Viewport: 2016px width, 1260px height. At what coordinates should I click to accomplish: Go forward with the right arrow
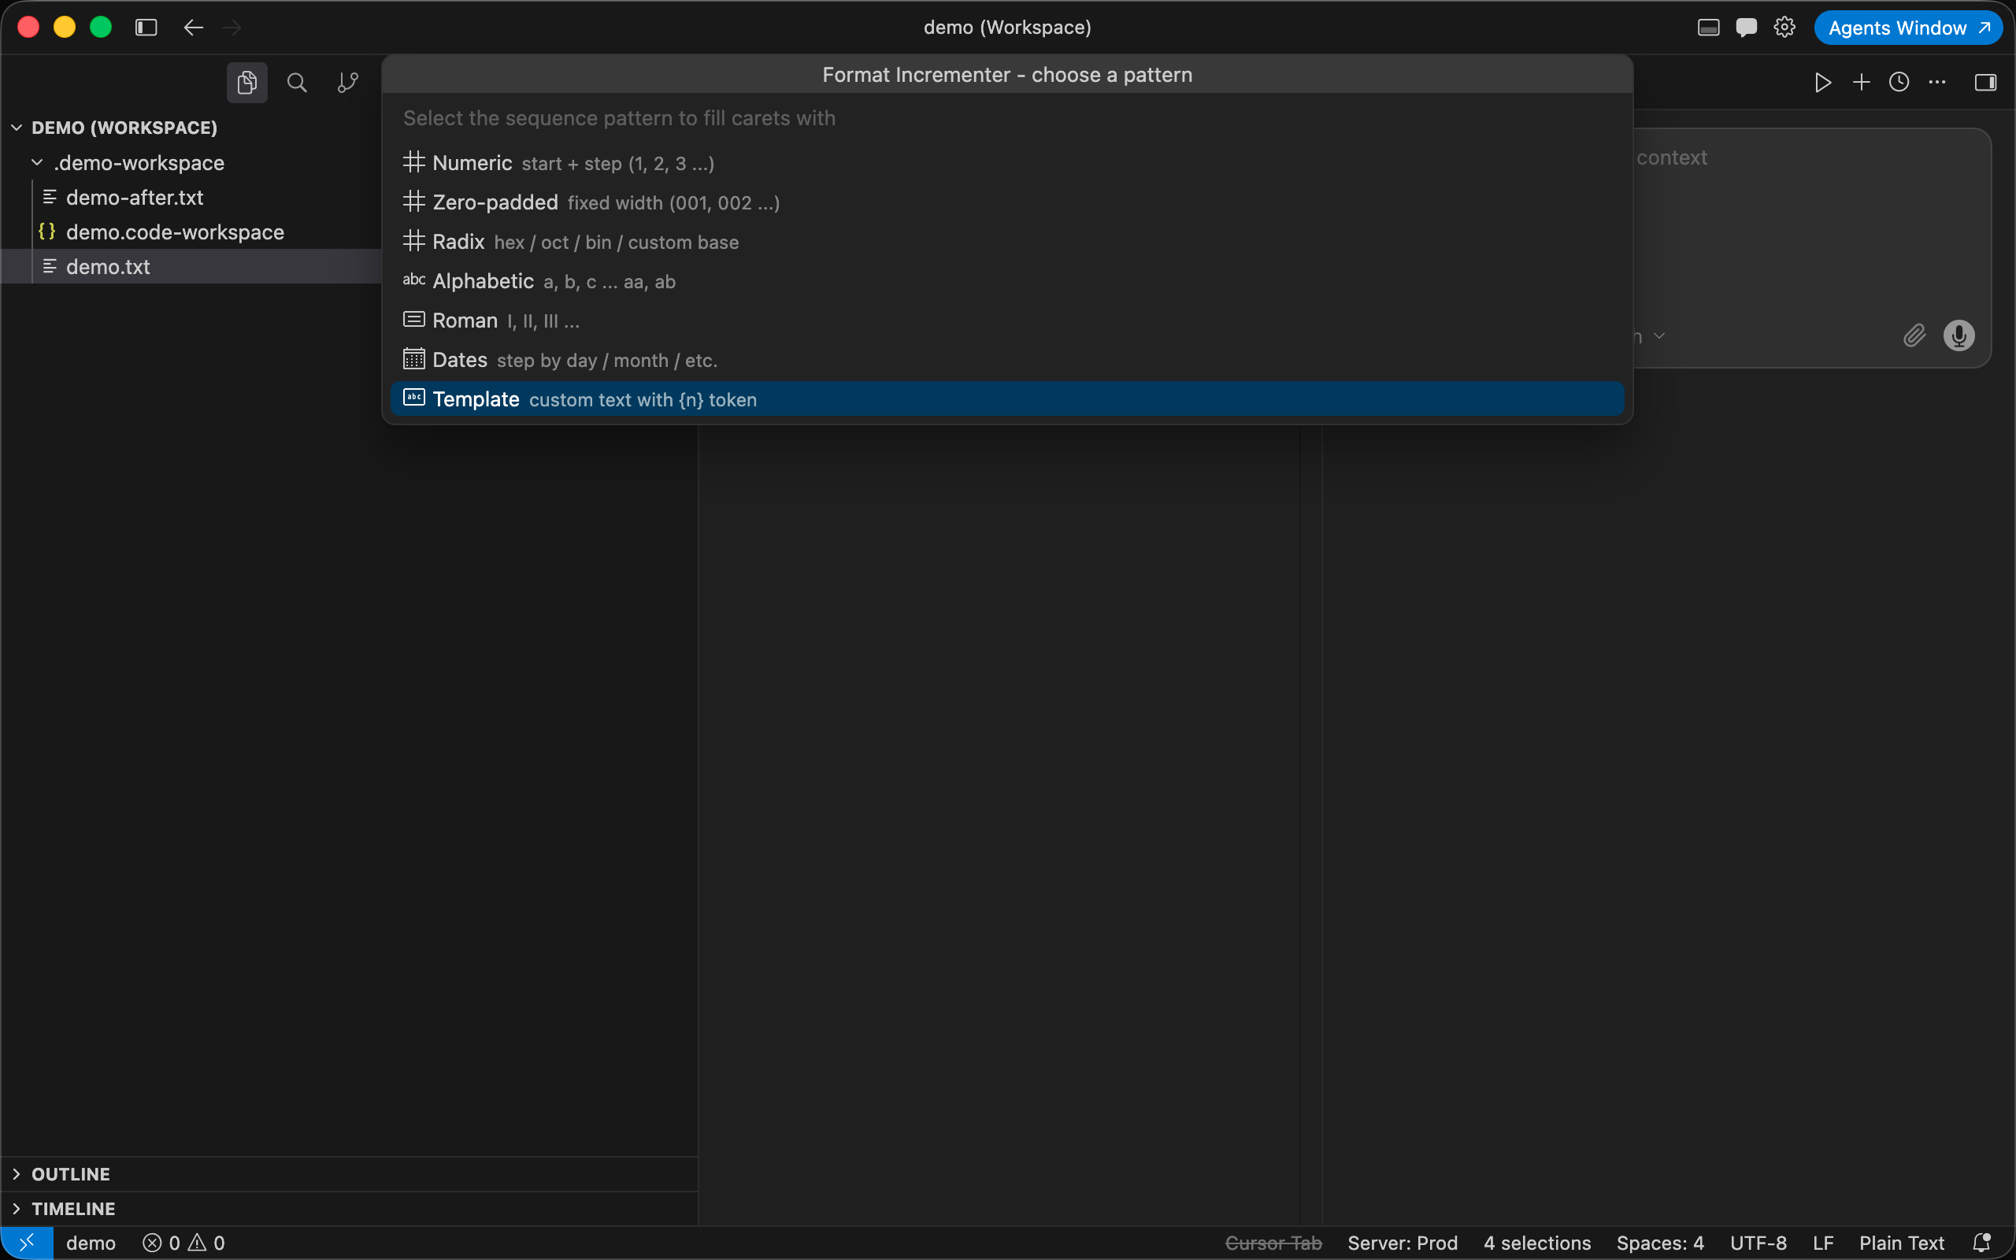pos(232,28)
